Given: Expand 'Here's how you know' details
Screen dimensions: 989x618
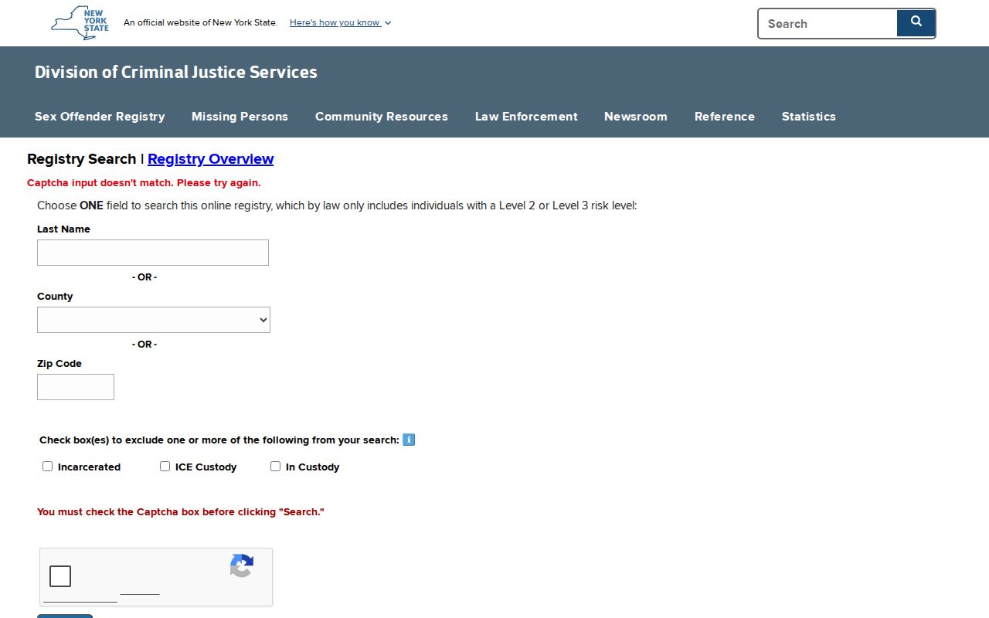Looking at the screenshot, I should point(340,22).
